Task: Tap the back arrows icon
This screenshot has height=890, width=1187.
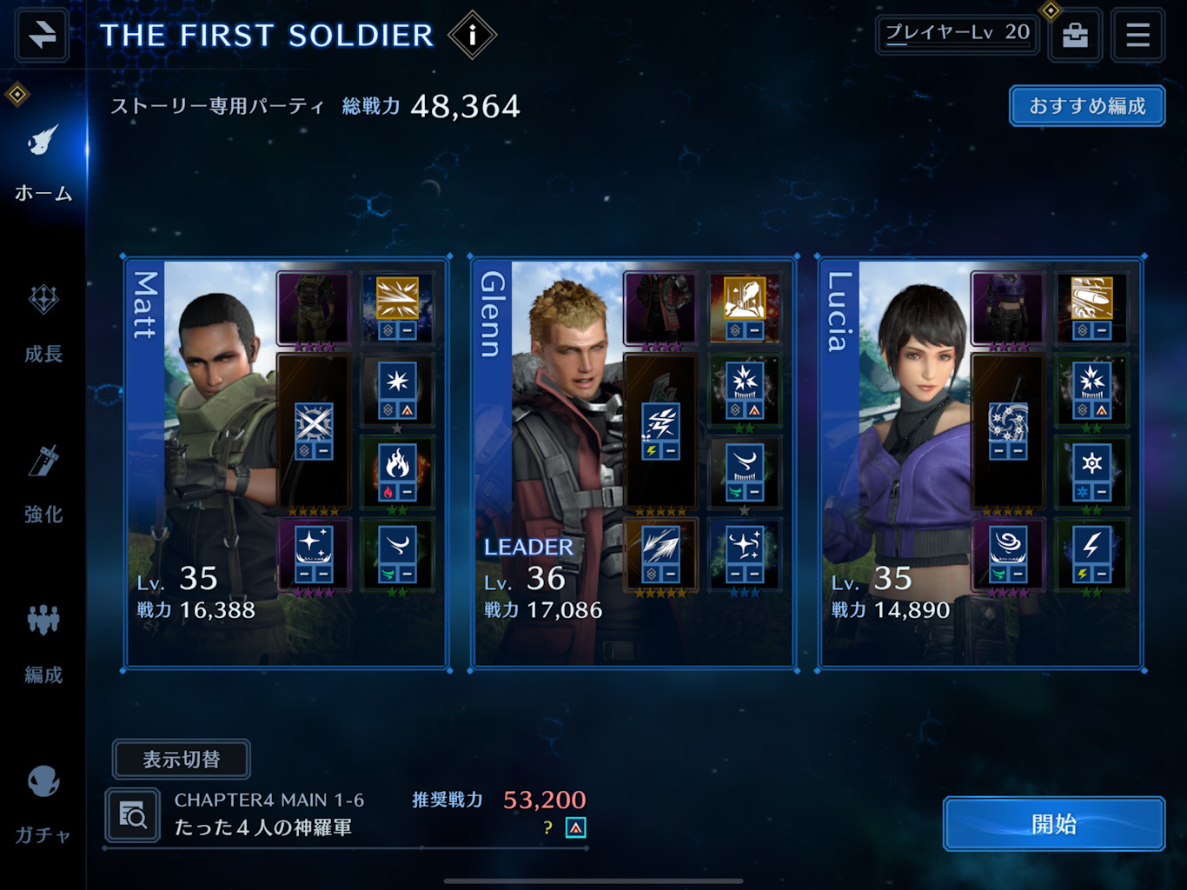Action: coord(42,35)
